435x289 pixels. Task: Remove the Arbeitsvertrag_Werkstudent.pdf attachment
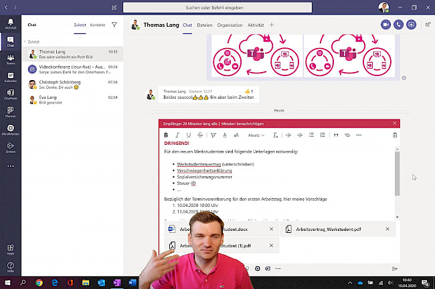(x=387, y=229)
